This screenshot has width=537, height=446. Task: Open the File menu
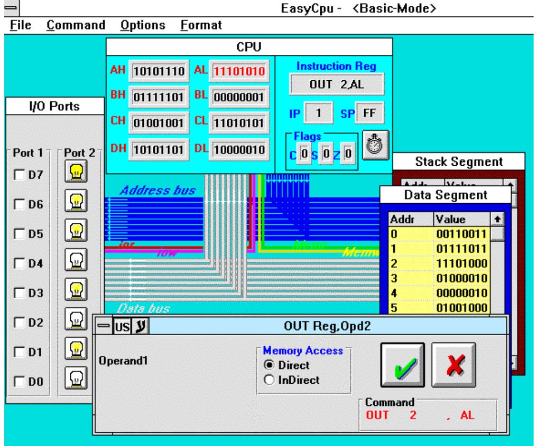tap(21, 25)
